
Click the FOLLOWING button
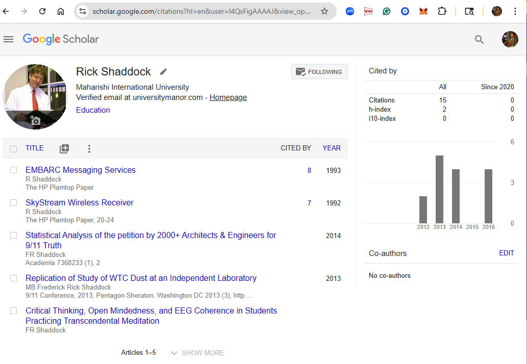319,72
